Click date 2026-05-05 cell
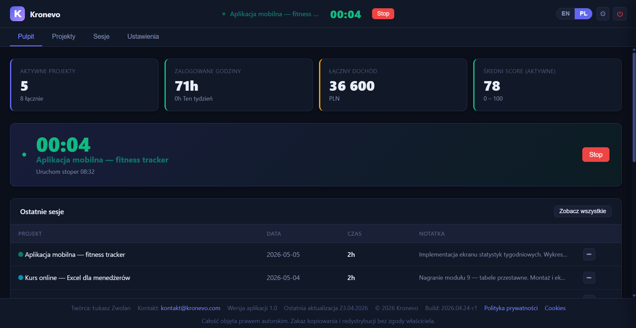Viewport: 636px width, 328px height. [283, 255]
